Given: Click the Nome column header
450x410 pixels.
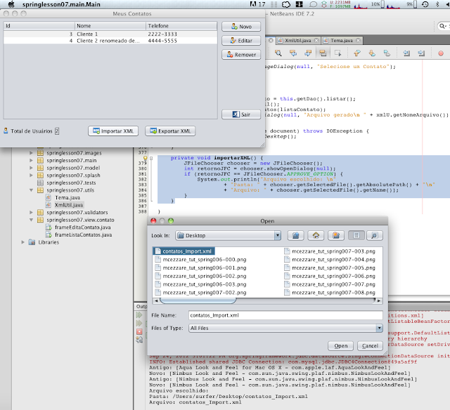Looking at the screenshot, I should click(x=110, y=26).
